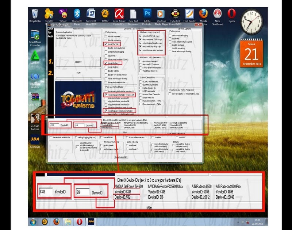This screenshot has height=230, width=292.
Task: Open the Yahoo! Messenger desktop icon
Action: 63,16
